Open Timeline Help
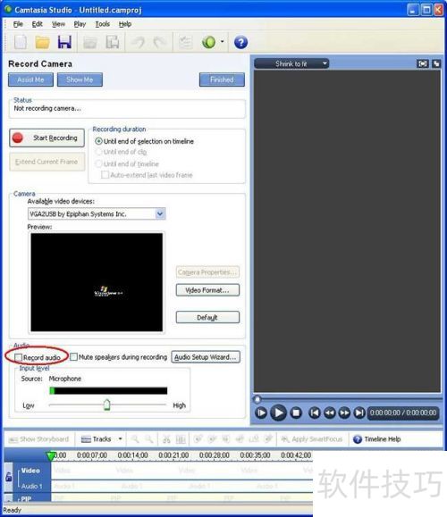The width and height of the screenshot is (447, 517). click(376, 439)
